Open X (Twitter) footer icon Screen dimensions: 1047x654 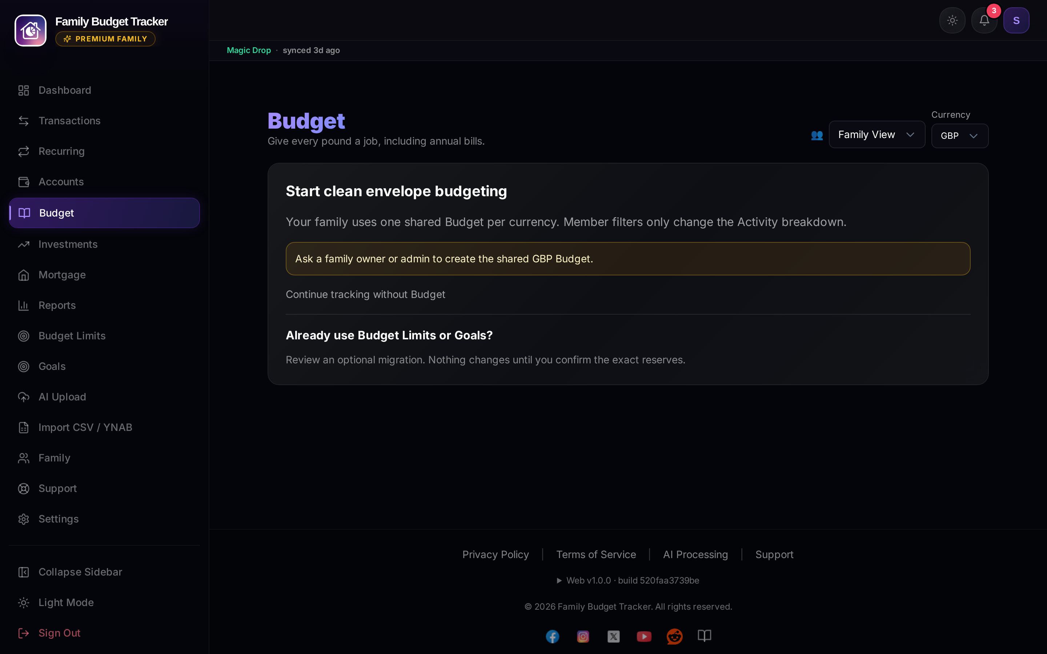tap(614, 636)
